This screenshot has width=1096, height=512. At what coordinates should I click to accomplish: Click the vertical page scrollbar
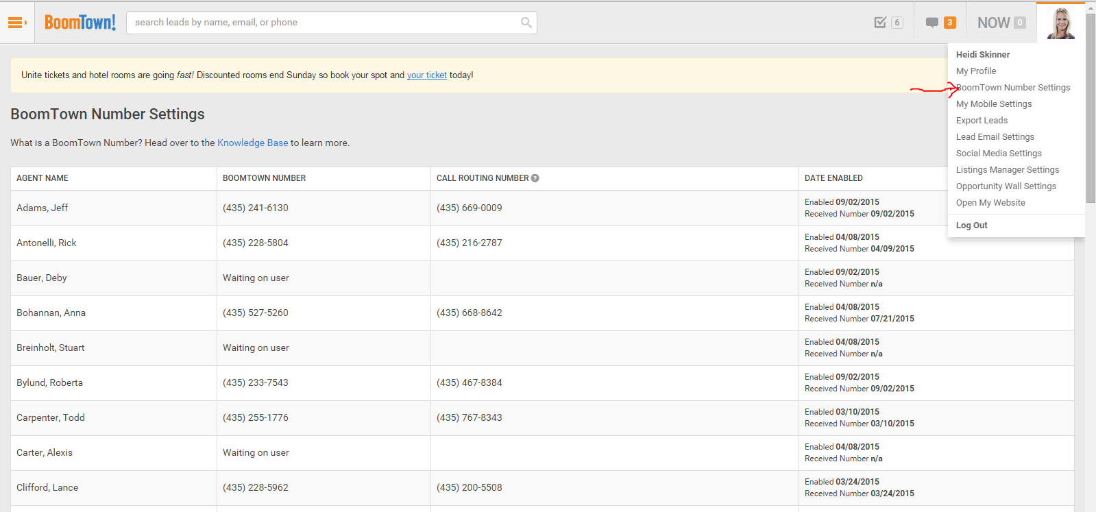coord(1091,108)
